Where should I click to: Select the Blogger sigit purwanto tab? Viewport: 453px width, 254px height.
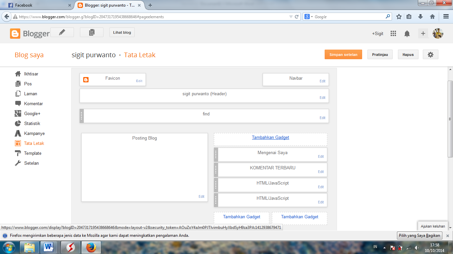coord(109,5)
